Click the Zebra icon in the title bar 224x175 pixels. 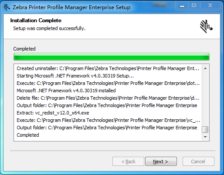pyautogui.click(x=7, y=7)
